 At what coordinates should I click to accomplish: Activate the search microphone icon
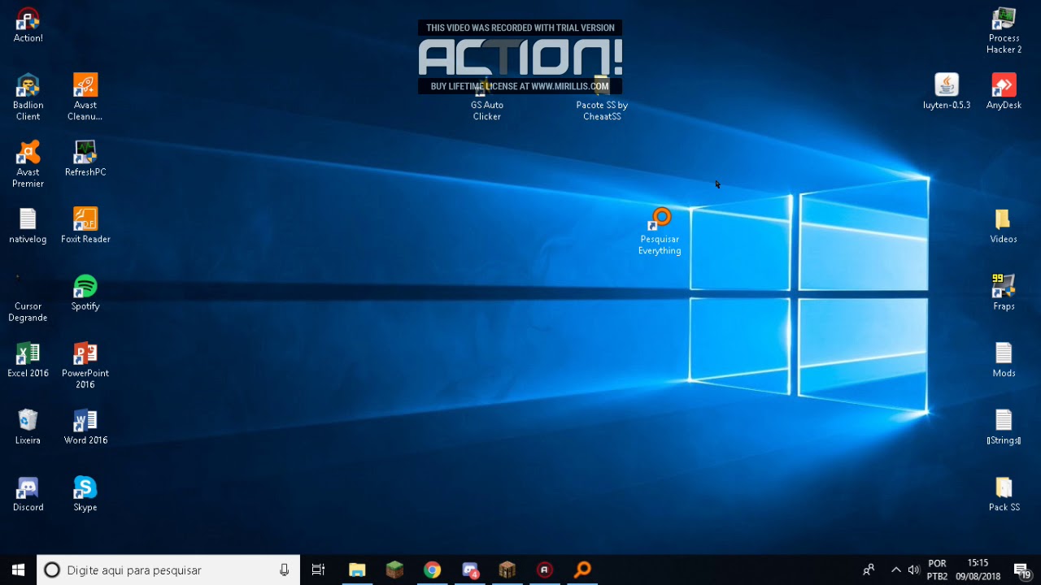[x=284, y=570]
